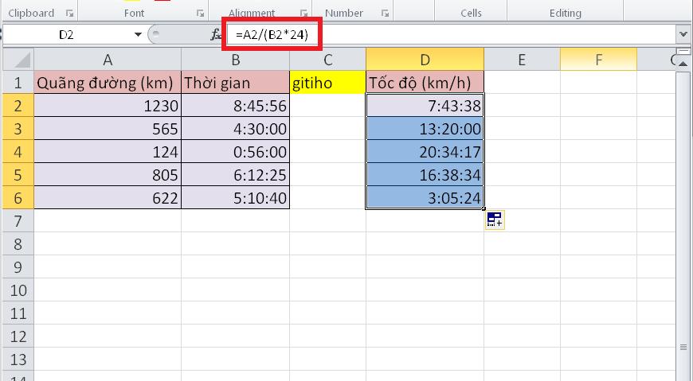Select row 2 header
The image size is (693, 381).
click(18, 106)
